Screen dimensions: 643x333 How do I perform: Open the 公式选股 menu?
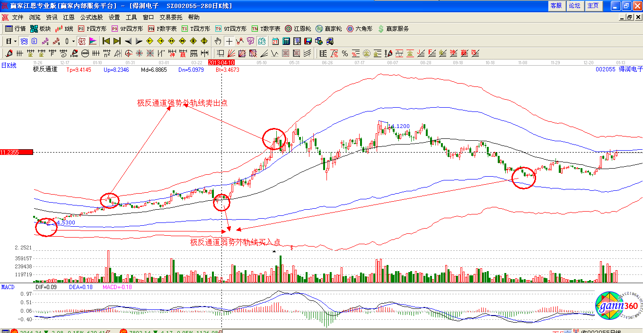click(91, 17)
